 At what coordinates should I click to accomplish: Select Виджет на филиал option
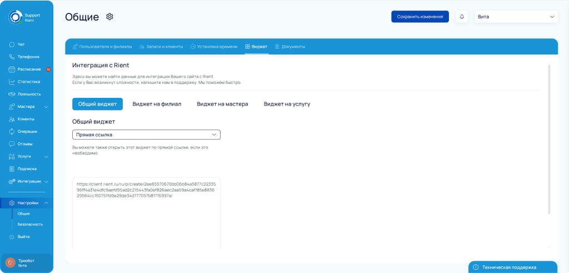[x=157, y=104]
